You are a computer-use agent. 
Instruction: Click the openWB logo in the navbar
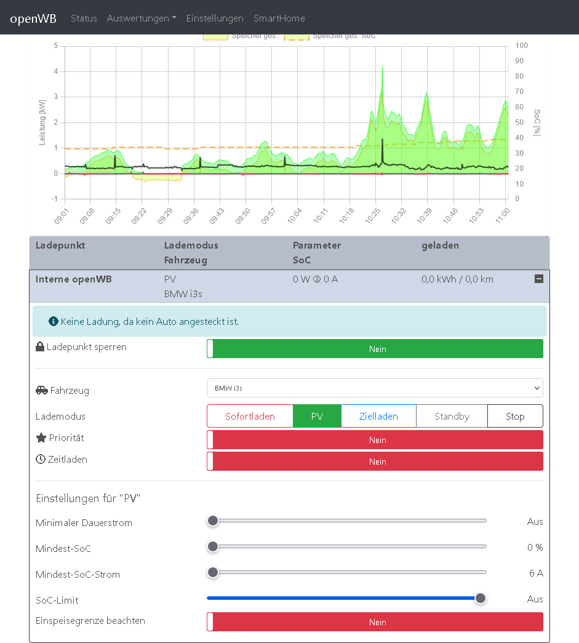pos(33,18)
